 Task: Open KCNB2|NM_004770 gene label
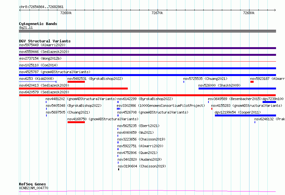click(34, 188)
